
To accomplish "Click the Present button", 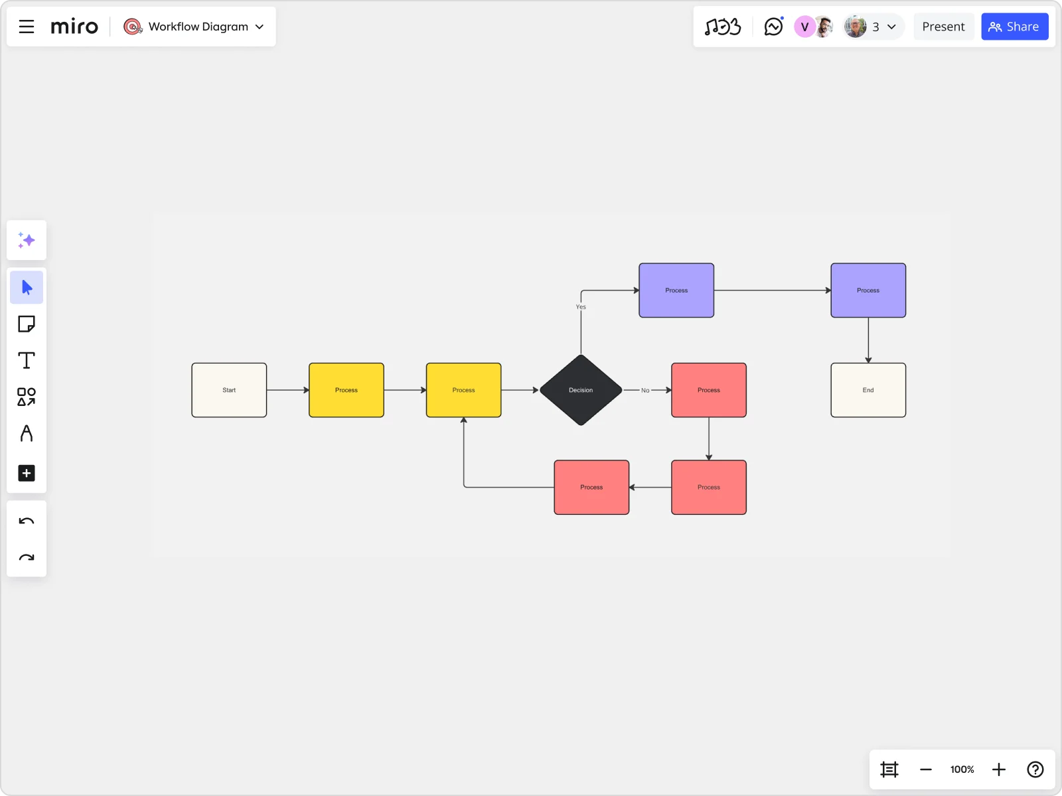I will (944, 27).
